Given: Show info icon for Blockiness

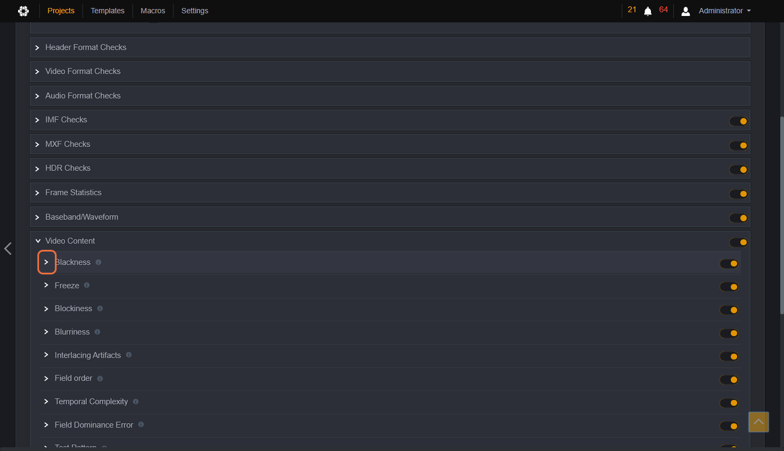Looking at the screenshot, I should [100, 308].
